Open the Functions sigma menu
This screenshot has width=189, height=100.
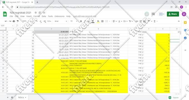pos(155,21)
